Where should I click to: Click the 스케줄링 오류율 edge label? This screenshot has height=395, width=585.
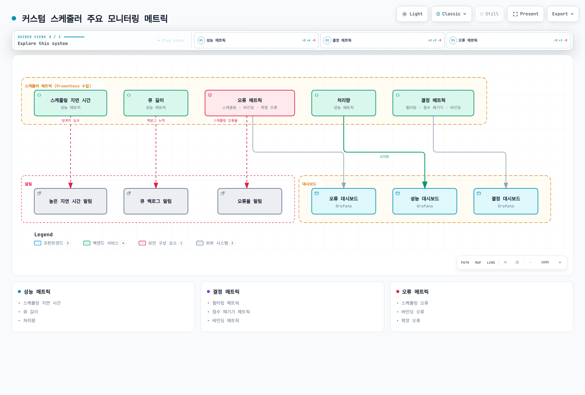pos(226,121)
